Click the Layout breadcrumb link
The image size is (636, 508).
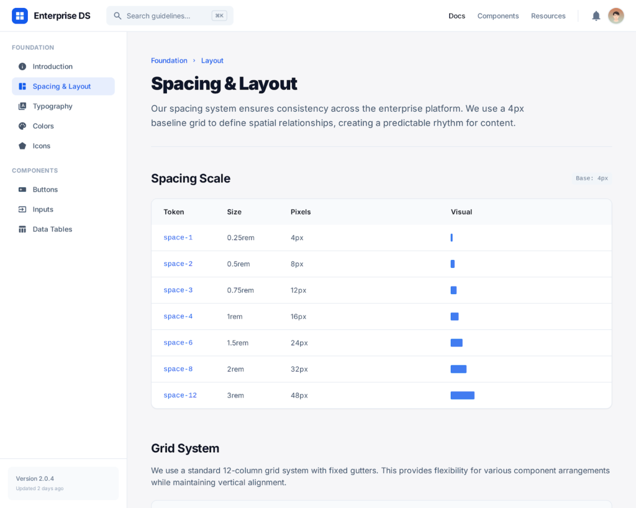pos(212,60)
